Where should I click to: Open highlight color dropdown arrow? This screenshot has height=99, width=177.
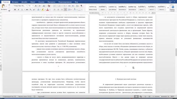click(x=45, y=10)
